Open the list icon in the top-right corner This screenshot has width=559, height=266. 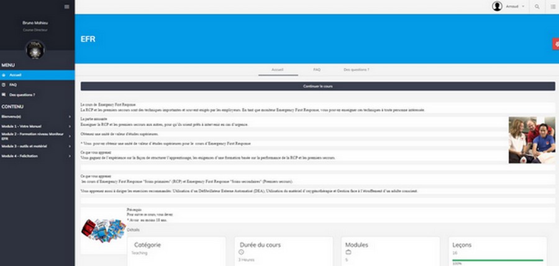click(553, 6)
